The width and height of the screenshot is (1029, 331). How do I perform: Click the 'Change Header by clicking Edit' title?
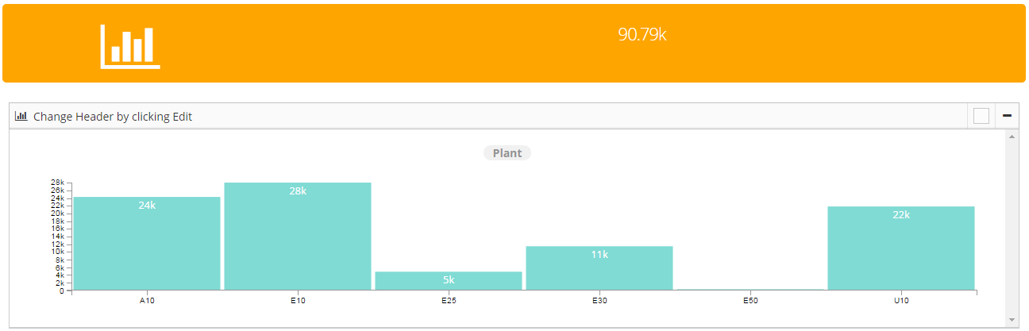(113, 117)
